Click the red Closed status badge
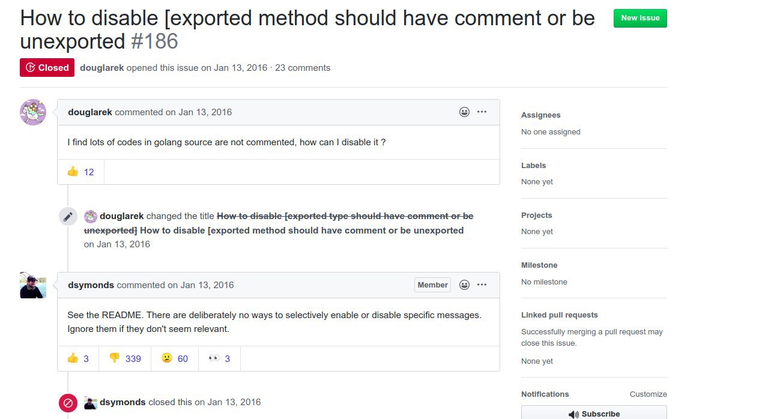This screenshot has width=768, height=419. point(47,68)
